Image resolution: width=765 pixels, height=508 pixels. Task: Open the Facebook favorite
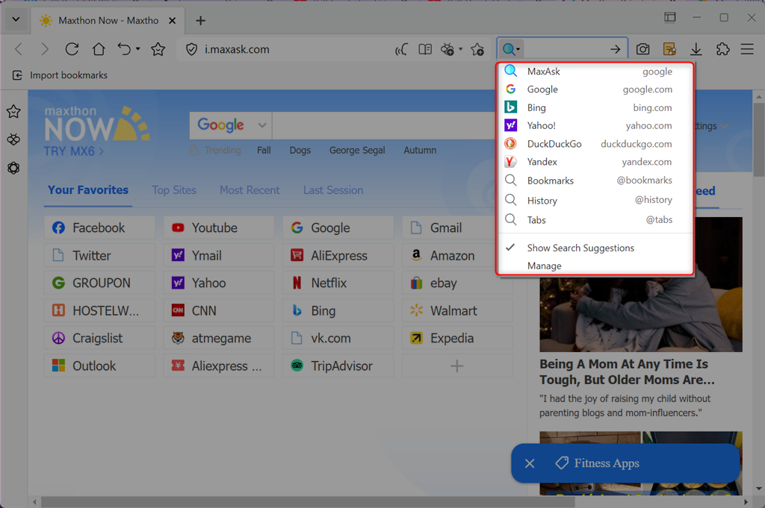point(99,228)
